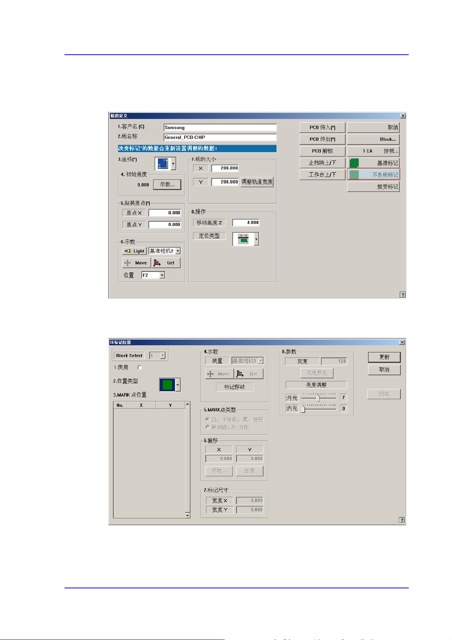Screen dimensions: 452x640
Task: Click the Block Select label button
Action: (x=129, y=356)
